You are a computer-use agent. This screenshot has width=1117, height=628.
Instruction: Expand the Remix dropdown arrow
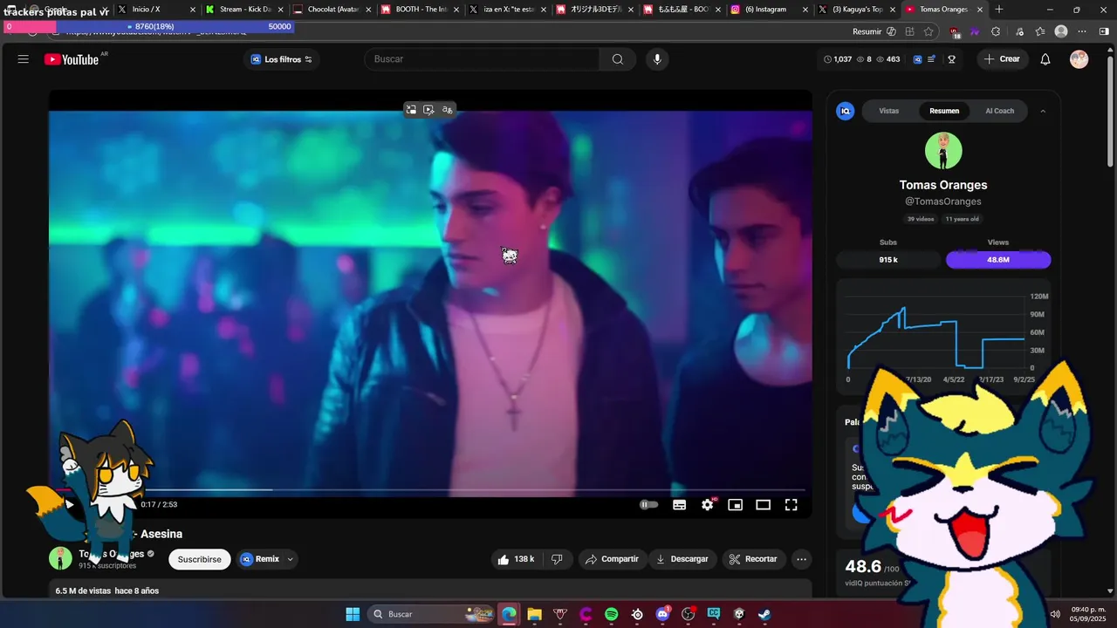(x=291, y=559)
